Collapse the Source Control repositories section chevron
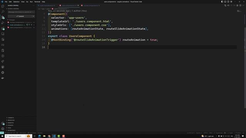Image resolution: width=246 pixels, height=138 pixels. point(7,9)
